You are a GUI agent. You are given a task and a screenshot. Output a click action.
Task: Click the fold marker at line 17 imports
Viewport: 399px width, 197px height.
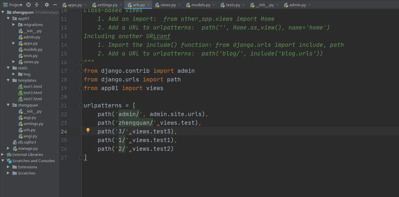[81, 71]
